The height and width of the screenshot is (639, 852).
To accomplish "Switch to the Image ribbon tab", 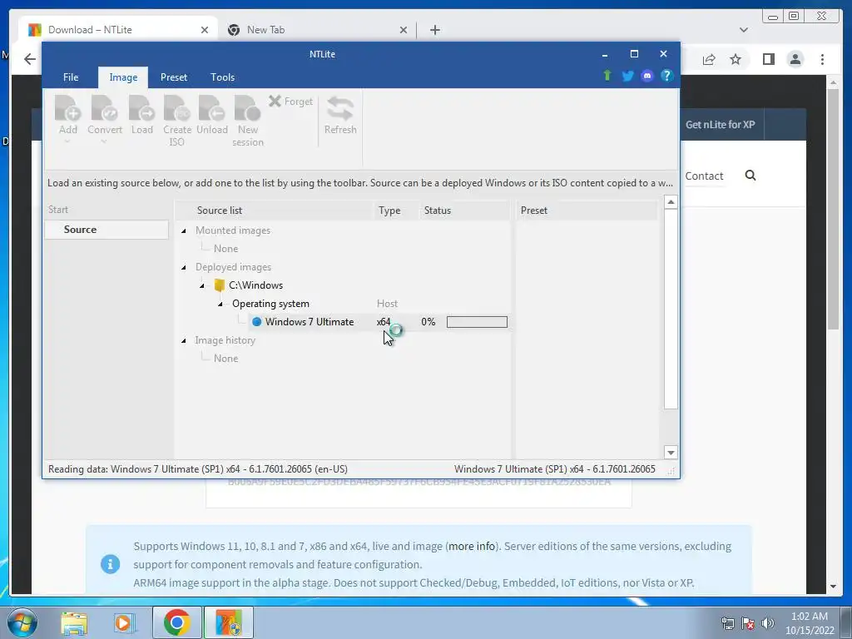I will [x=123, y=77].
